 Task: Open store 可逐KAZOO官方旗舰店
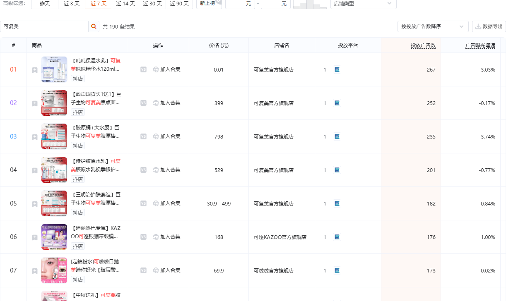[280, 237]
